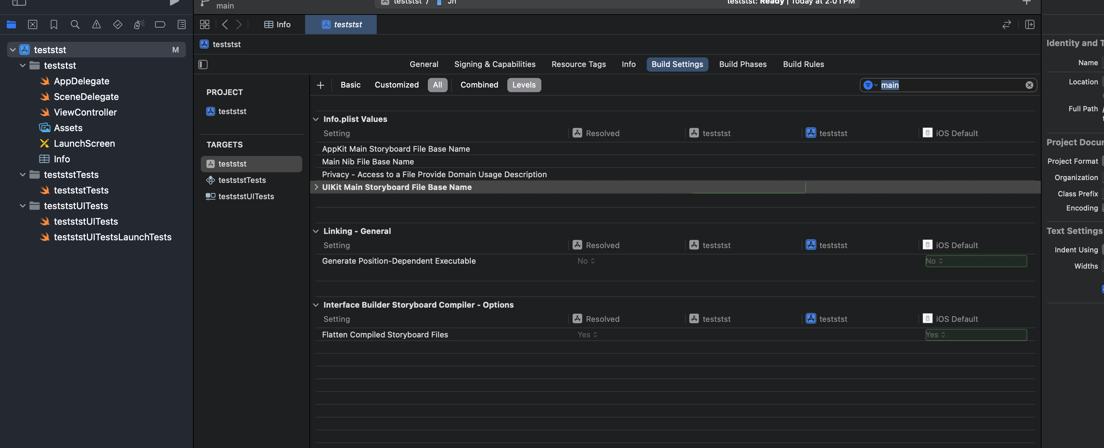Open Signing & Capabilities tab
This screenshot has width=1104, height=448.
tap(495, 64)
